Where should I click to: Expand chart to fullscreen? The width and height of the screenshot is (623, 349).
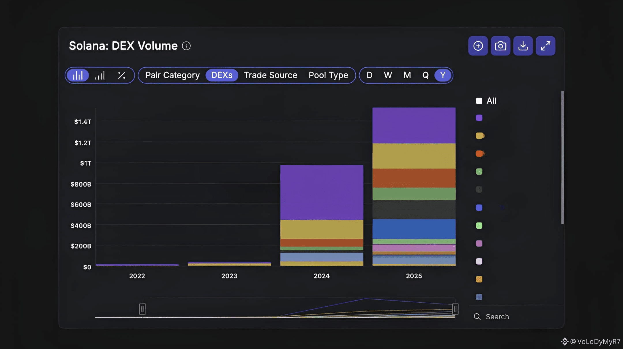pos(545,46)
